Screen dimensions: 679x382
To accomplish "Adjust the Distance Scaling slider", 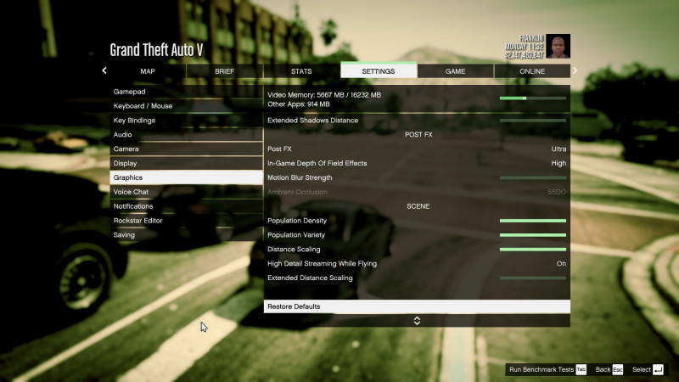I will coord(533,250).
